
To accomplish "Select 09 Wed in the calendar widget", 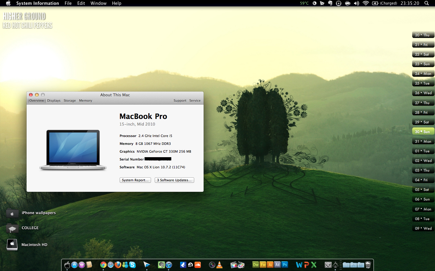I will [423, 228].
